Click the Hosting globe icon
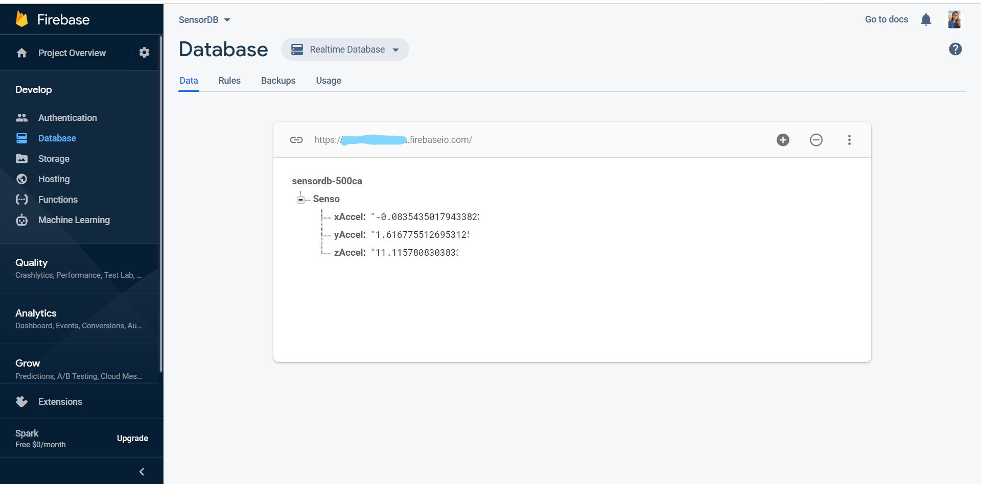981x484 pixels. (21, 179)
